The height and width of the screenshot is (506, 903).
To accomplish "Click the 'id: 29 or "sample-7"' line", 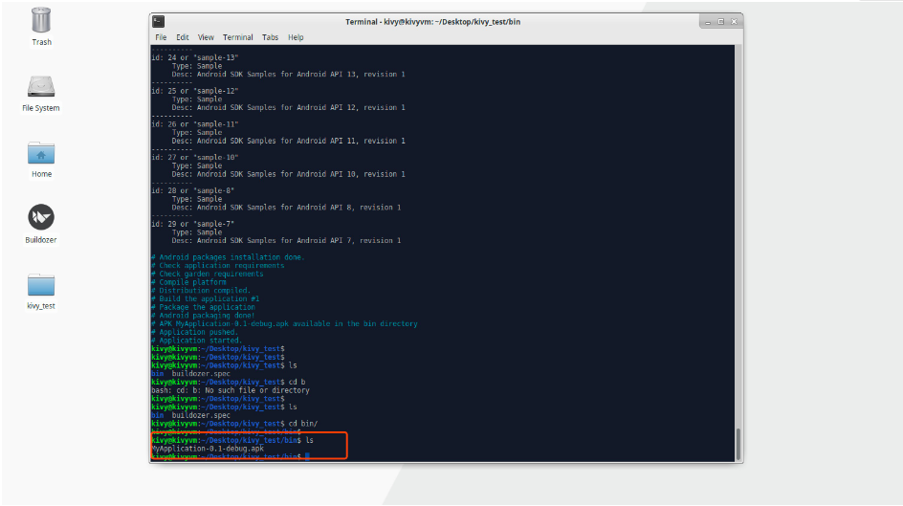I will [193, 224].
